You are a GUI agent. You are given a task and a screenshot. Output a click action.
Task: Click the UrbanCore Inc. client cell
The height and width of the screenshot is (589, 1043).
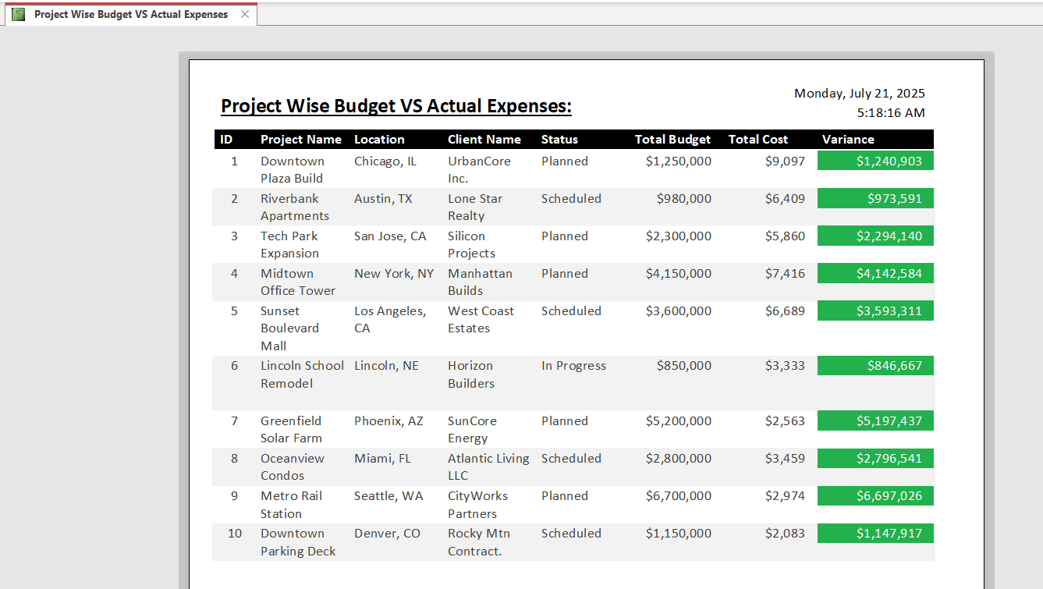tap(479, 169)
